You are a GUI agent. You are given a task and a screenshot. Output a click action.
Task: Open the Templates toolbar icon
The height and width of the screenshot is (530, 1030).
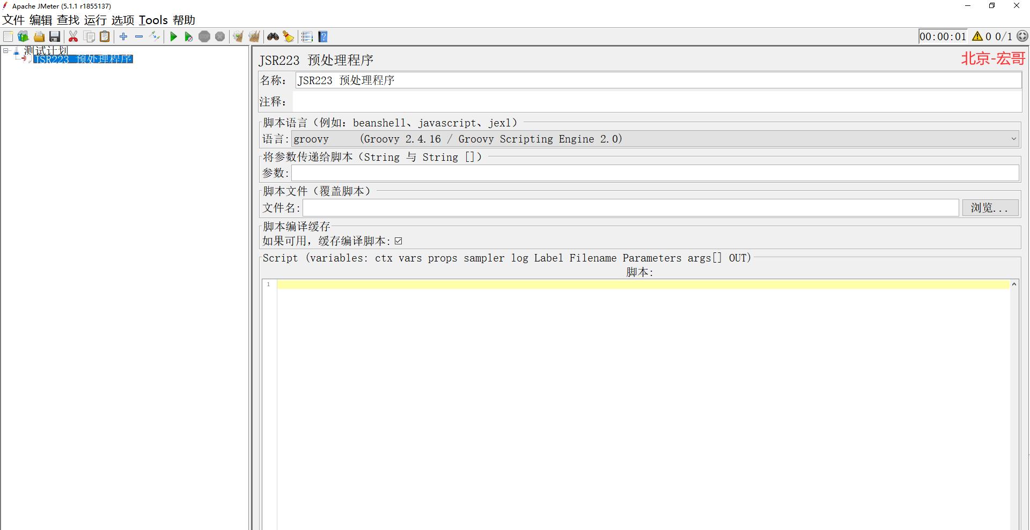pyautogui.click(x=23, y=36)
